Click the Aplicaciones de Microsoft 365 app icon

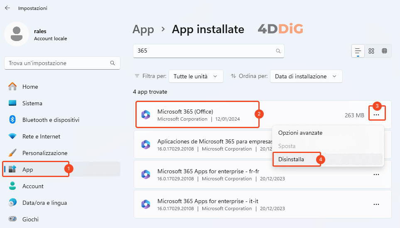pos(146,145)
